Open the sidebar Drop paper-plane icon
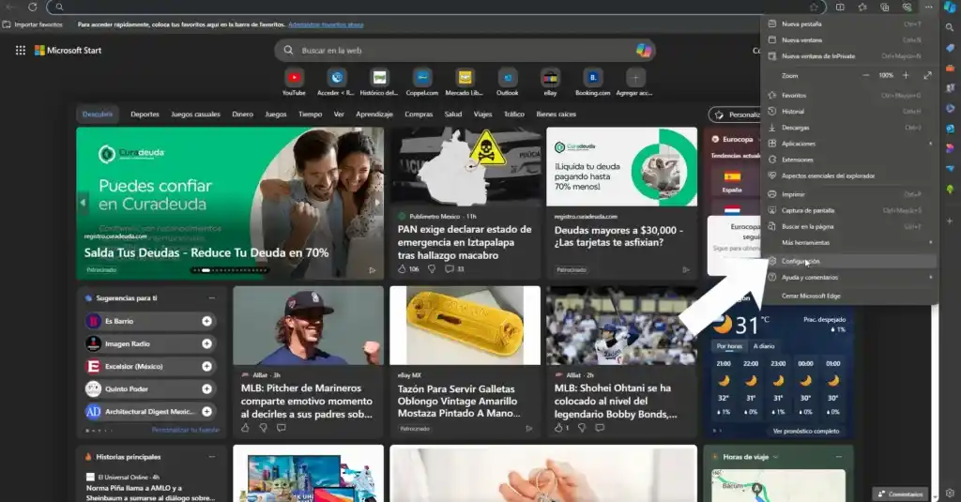Screen dimensions: 961x502 click(950, 169)
